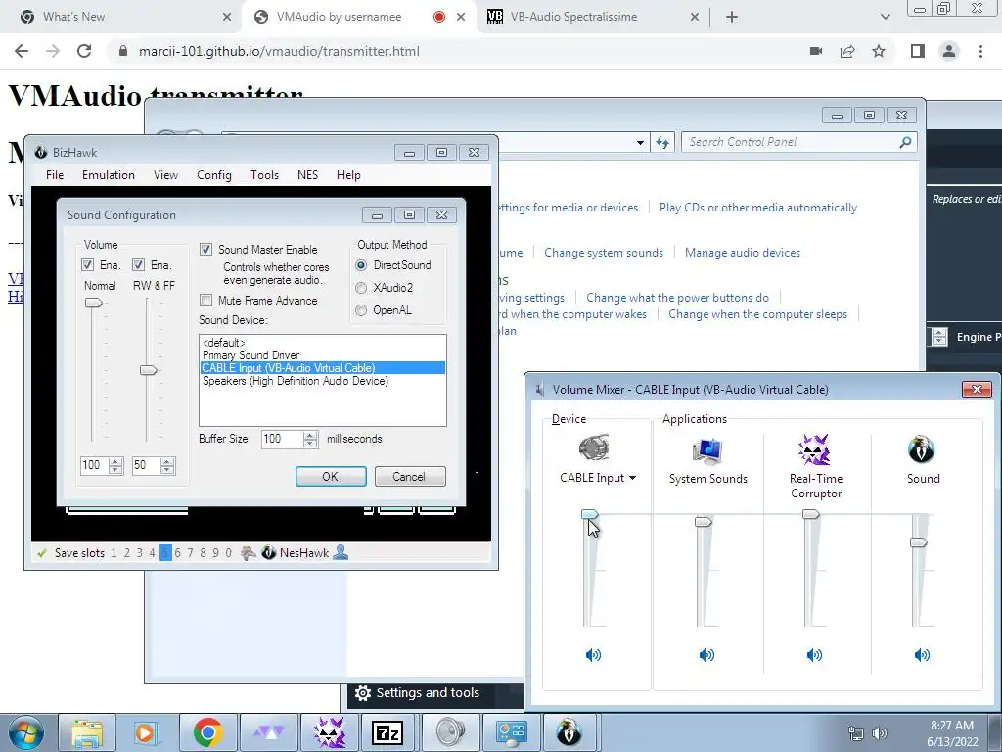Open Control Panel taskbar icon
The height and width of the screenshot is (752, 1002).
[x=511, y=732]
